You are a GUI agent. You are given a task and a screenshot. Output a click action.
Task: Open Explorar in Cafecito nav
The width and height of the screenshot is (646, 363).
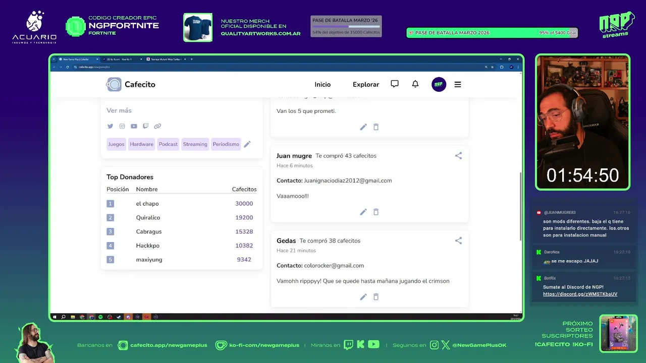(x=366, y=85)
